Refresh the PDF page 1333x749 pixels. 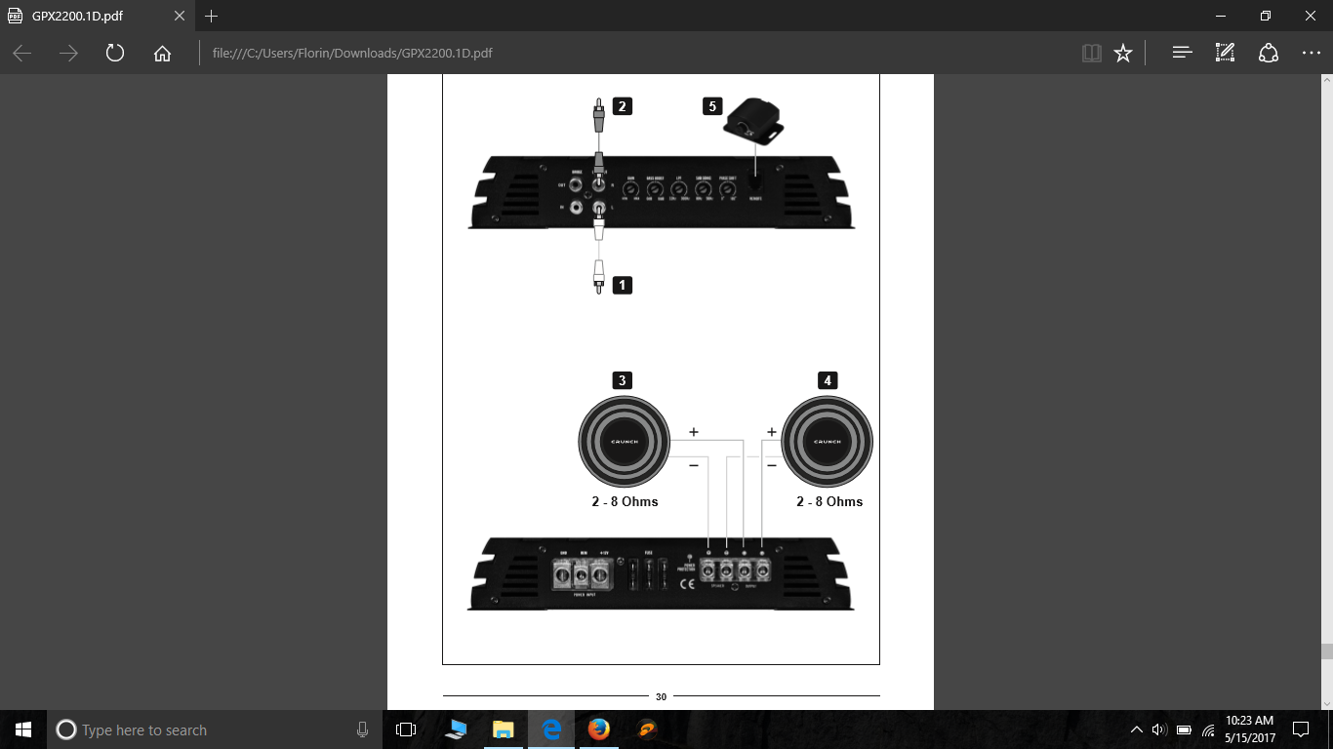[x=115, y=53]
